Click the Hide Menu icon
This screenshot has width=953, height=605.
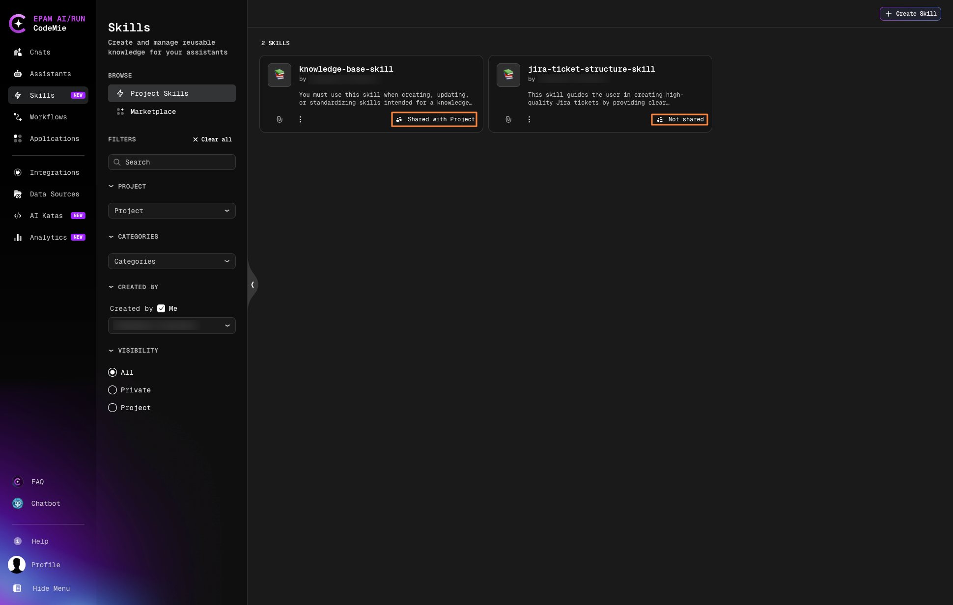(17, 588)
